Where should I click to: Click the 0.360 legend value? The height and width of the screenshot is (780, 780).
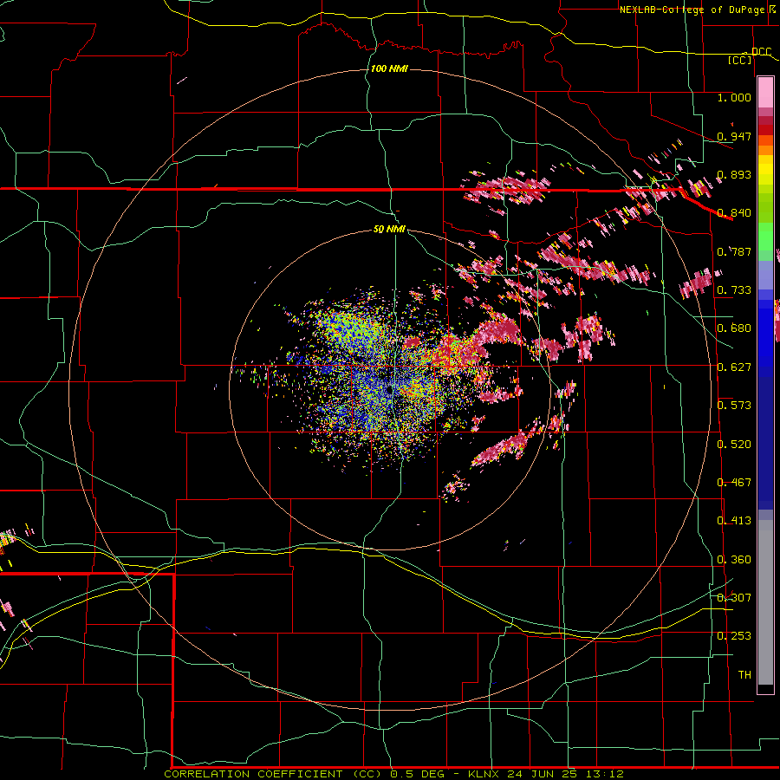coord(734,560)
